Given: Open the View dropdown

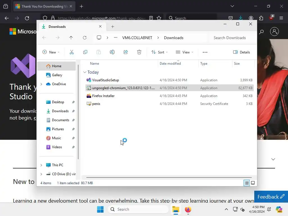Looking at the screenshot, I should click(x=184, y=52).
